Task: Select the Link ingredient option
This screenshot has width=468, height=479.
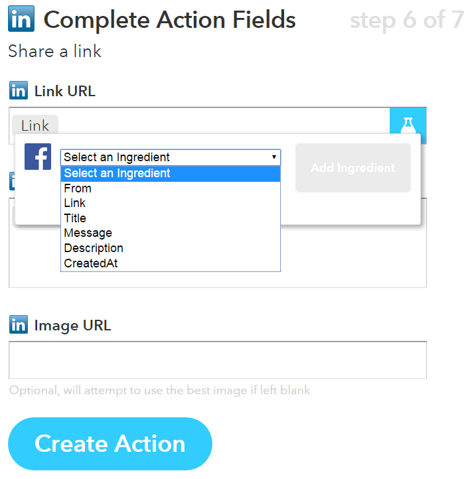Action: [75, 203]
